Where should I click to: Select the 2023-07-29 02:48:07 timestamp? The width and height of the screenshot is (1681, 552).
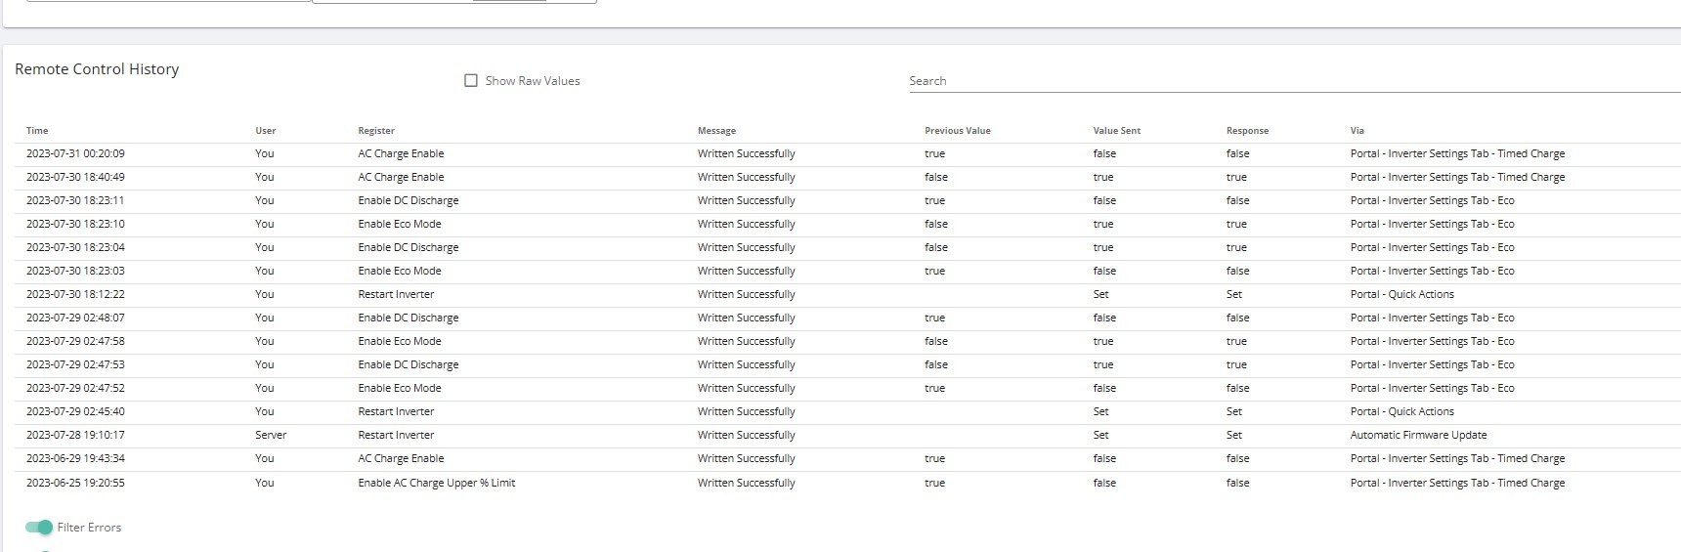click(75, 318)
